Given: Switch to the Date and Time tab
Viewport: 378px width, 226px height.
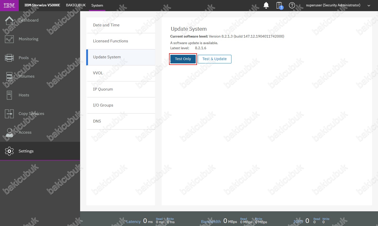Looking at the screenshot, I should coord(121,25).
